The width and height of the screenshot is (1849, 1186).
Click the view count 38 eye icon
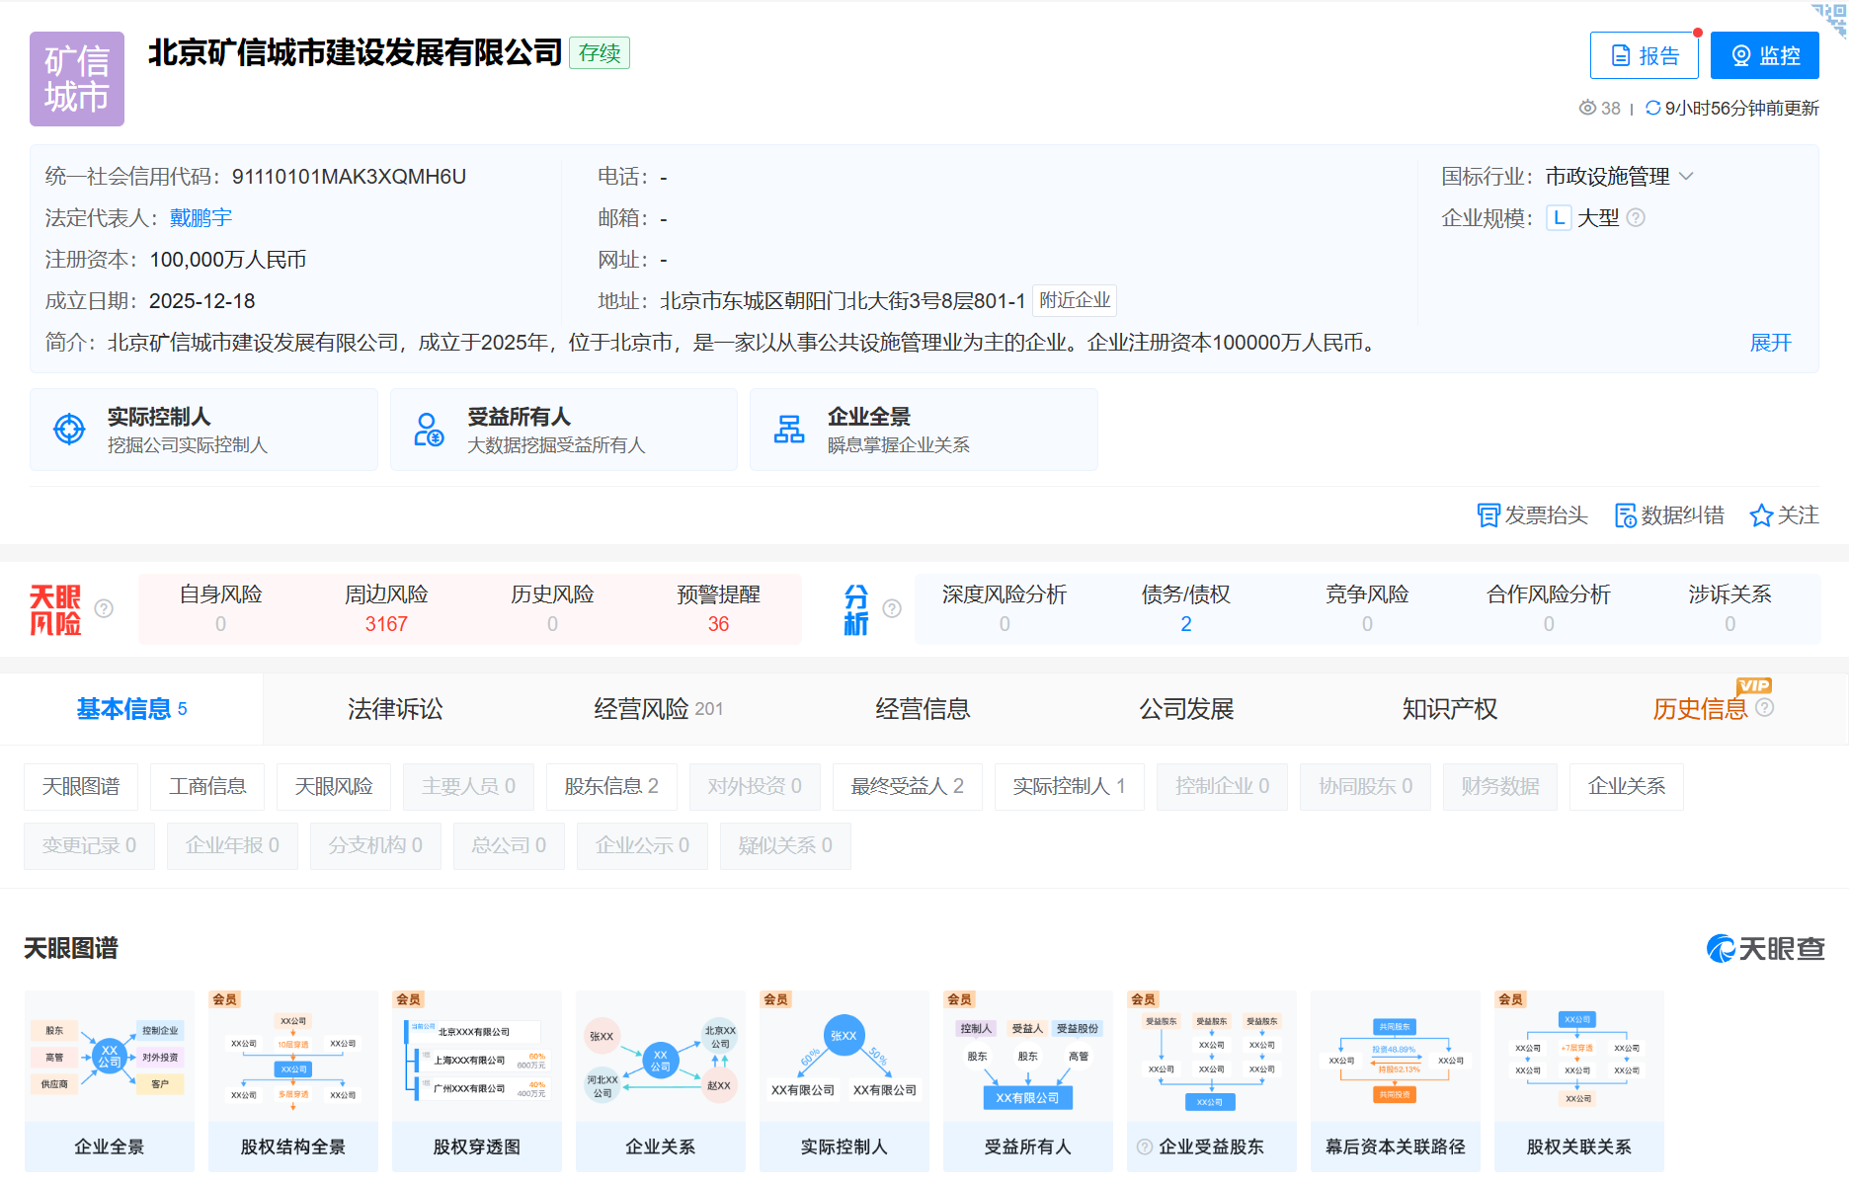[x=1587, y=108]
